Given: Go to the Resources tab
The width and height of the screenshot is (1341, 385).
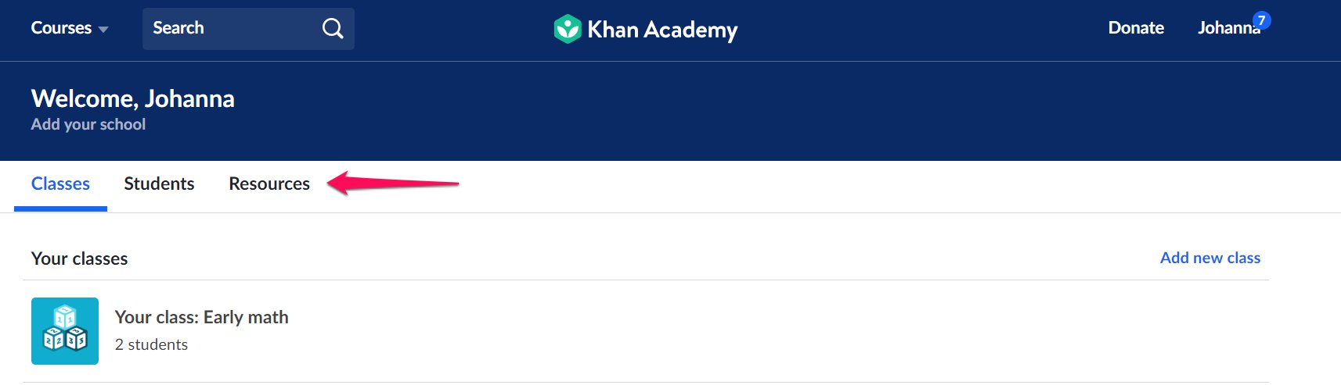Looking at the screenshot, I should coord(269,184).
